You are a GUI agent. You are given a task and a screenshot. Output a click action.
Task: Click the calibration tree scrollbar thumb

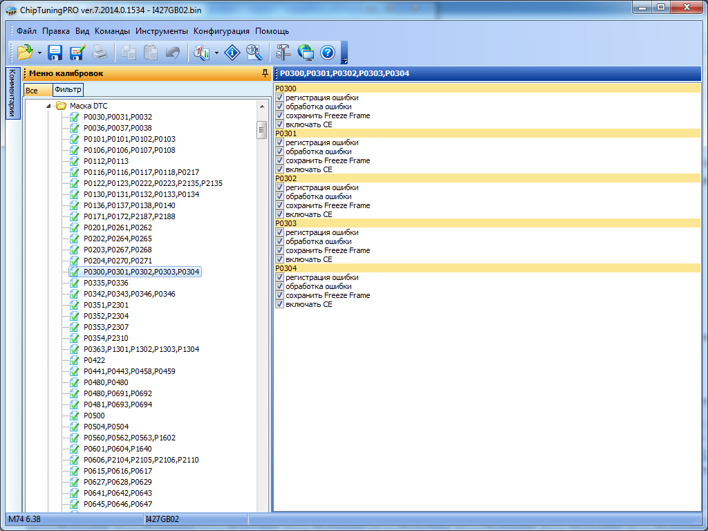pos(262,130)
